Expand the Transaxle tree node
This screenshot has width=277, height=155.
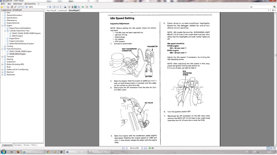coord(2,57)
